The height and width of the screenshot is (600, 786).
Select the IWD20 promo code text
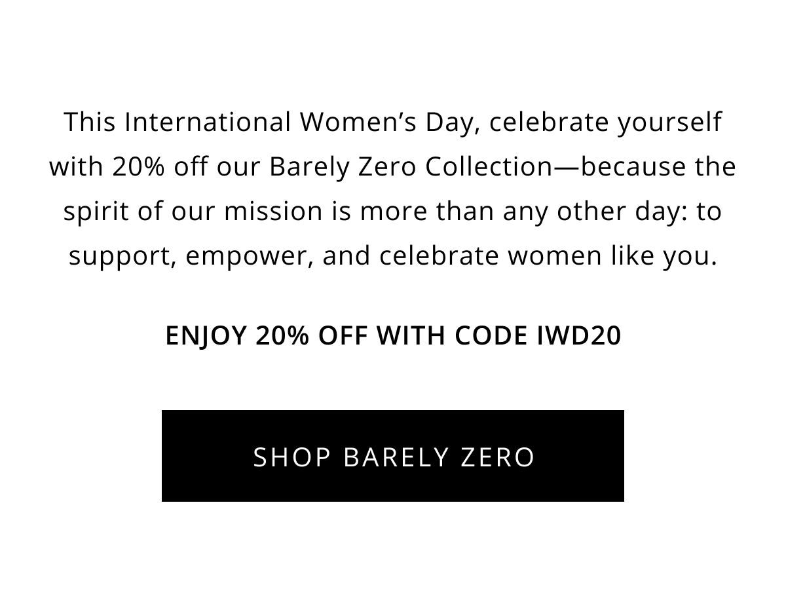point(578,336)
